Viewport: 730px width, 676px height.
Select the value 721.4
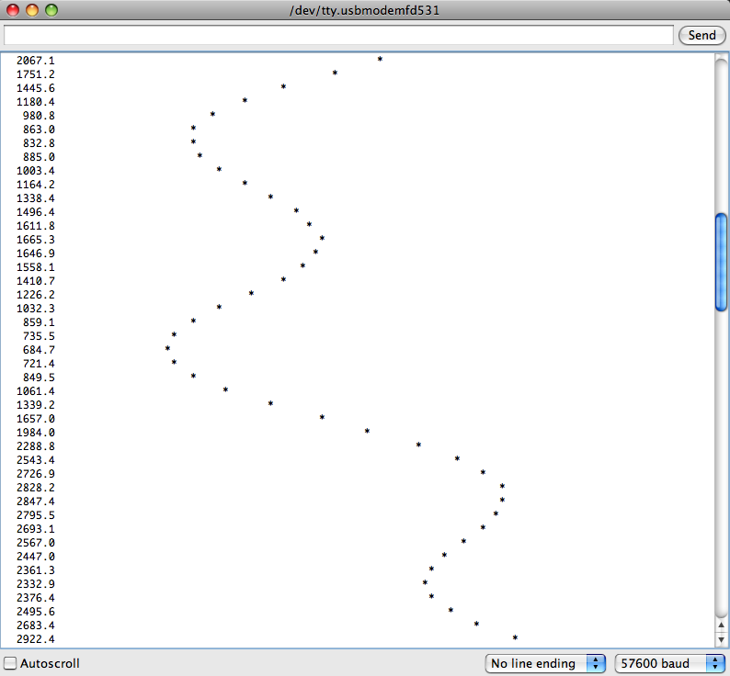[39, 364]
